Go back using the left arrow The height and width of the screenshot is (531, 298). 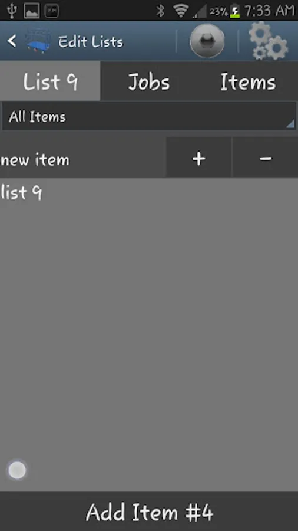(12, 41)
